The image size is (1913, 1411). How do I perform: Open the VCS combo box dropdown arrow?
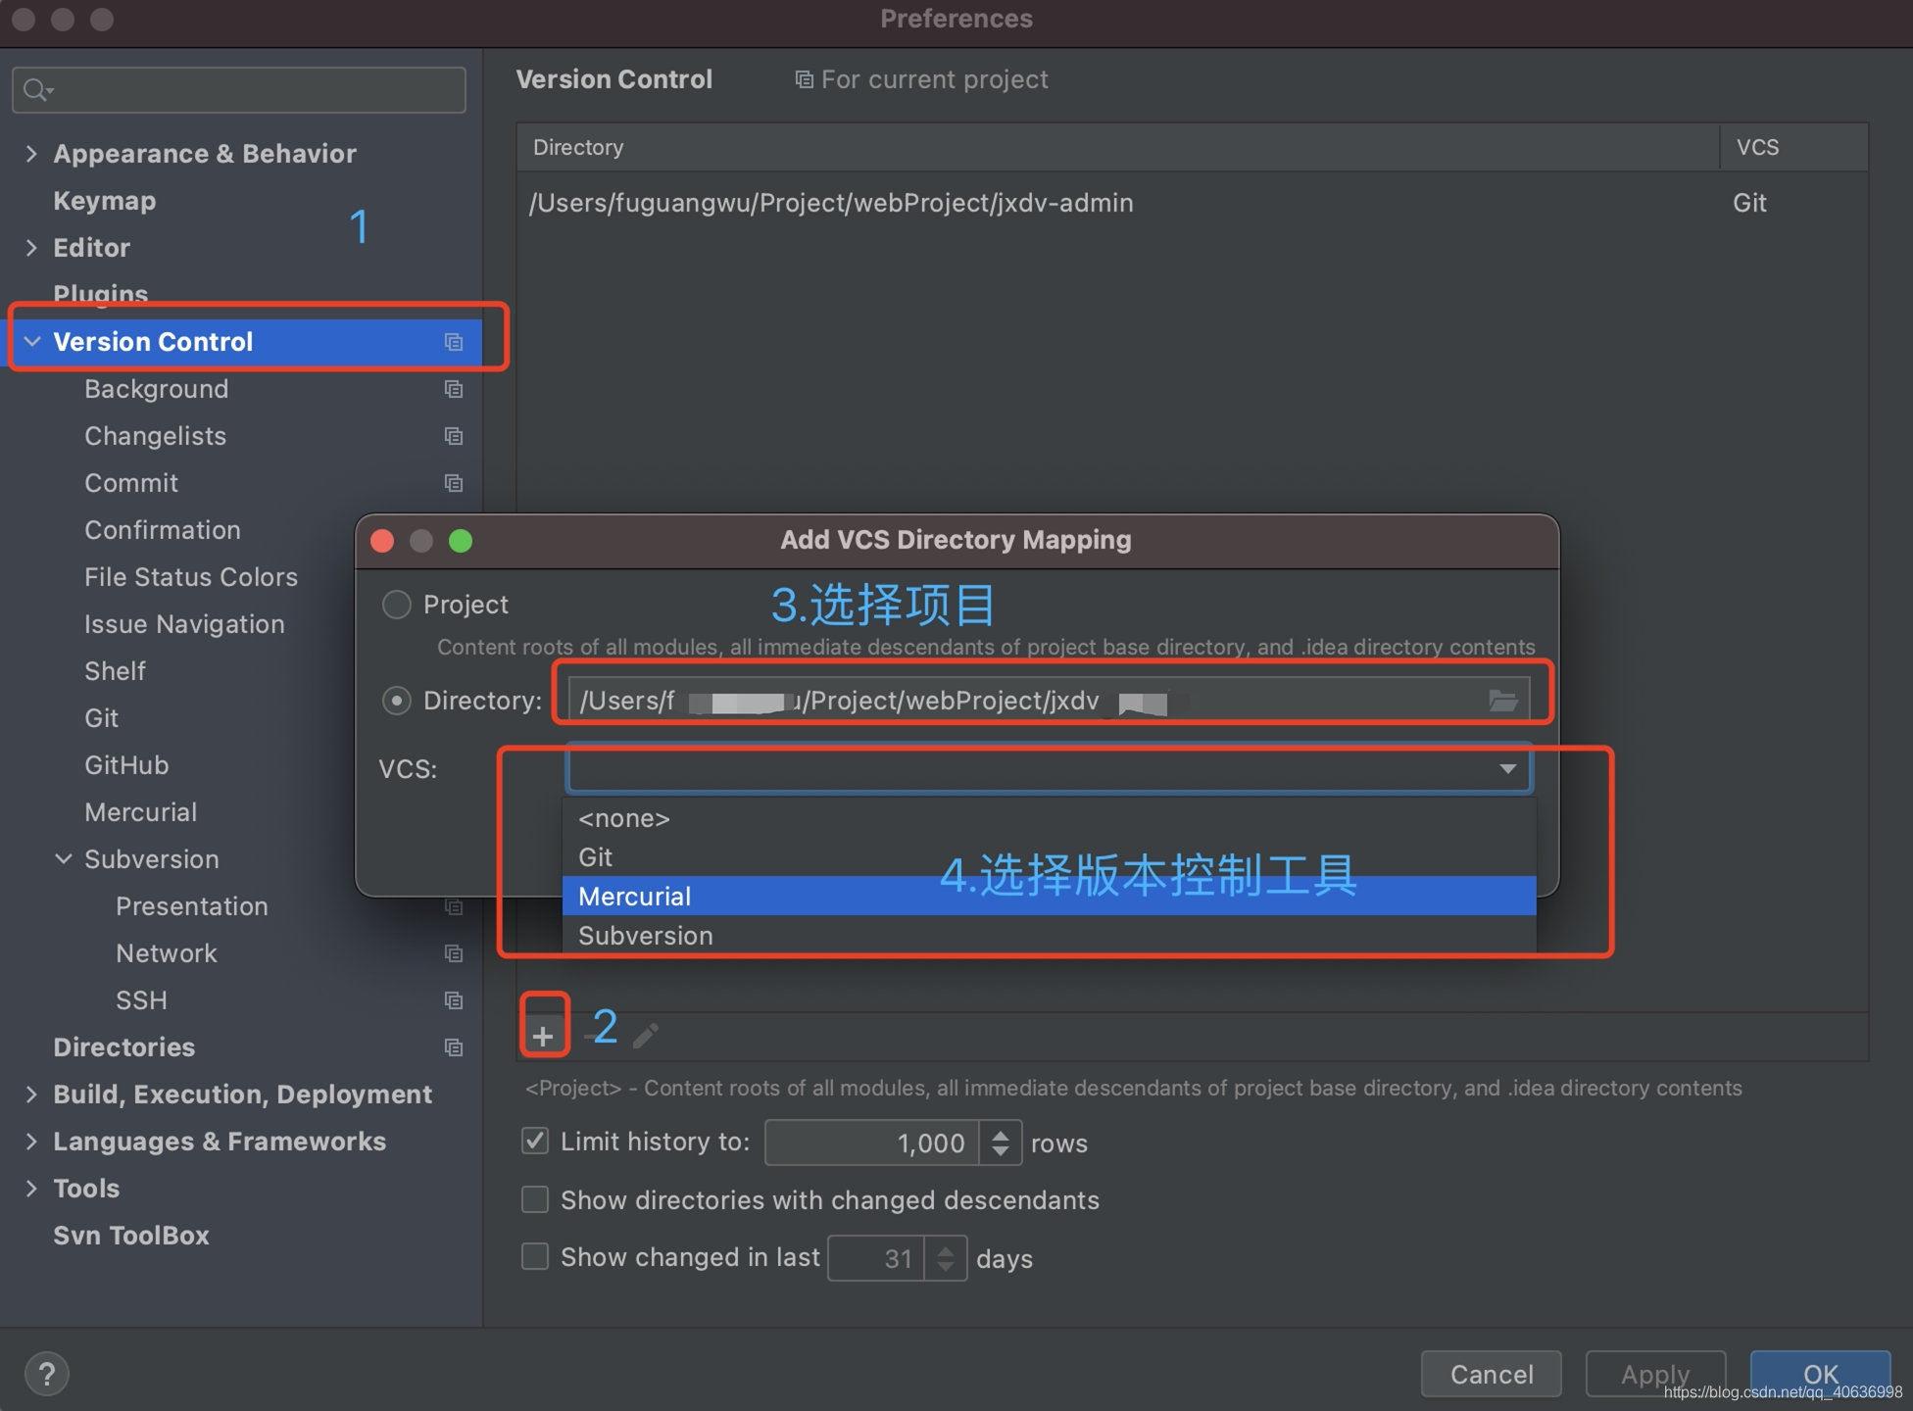coord(1507,769)
